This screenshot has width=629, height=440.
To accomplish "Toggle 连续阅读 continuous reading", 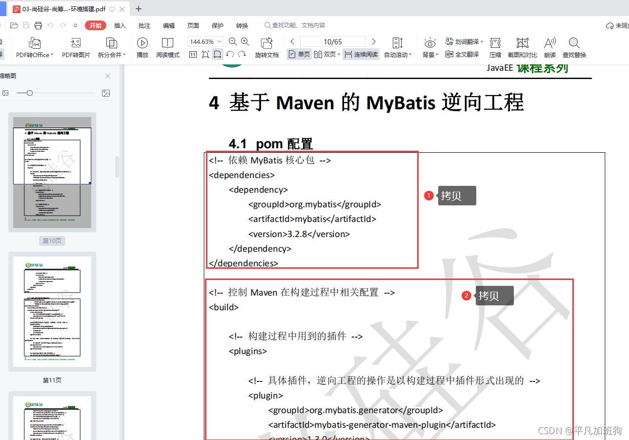I will click(x=361, y=54).
